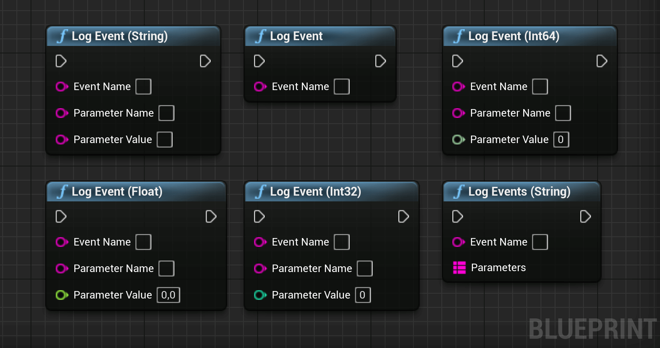Viewport: 660px width, 348px height.
Task: Click Event Name pin on Log Event (String)
Action: click(62, 87)
